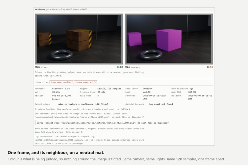Image resolution: width=248 pixels, height=165 pixels.
Task: Select the engine value CYCLES, 128 samples
Action: click(x=109, y=88)
